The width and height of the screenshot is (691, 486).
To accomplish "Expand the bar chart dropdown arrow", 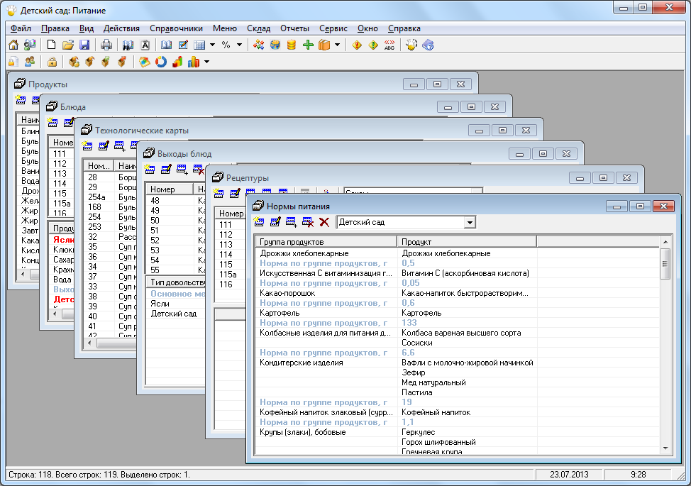I will click(x=206, y=62).
